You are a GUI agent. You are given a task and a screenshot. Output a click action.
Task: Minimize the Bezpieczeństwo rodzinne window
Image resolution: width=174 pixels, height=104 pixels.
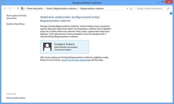tap(158, 2)
